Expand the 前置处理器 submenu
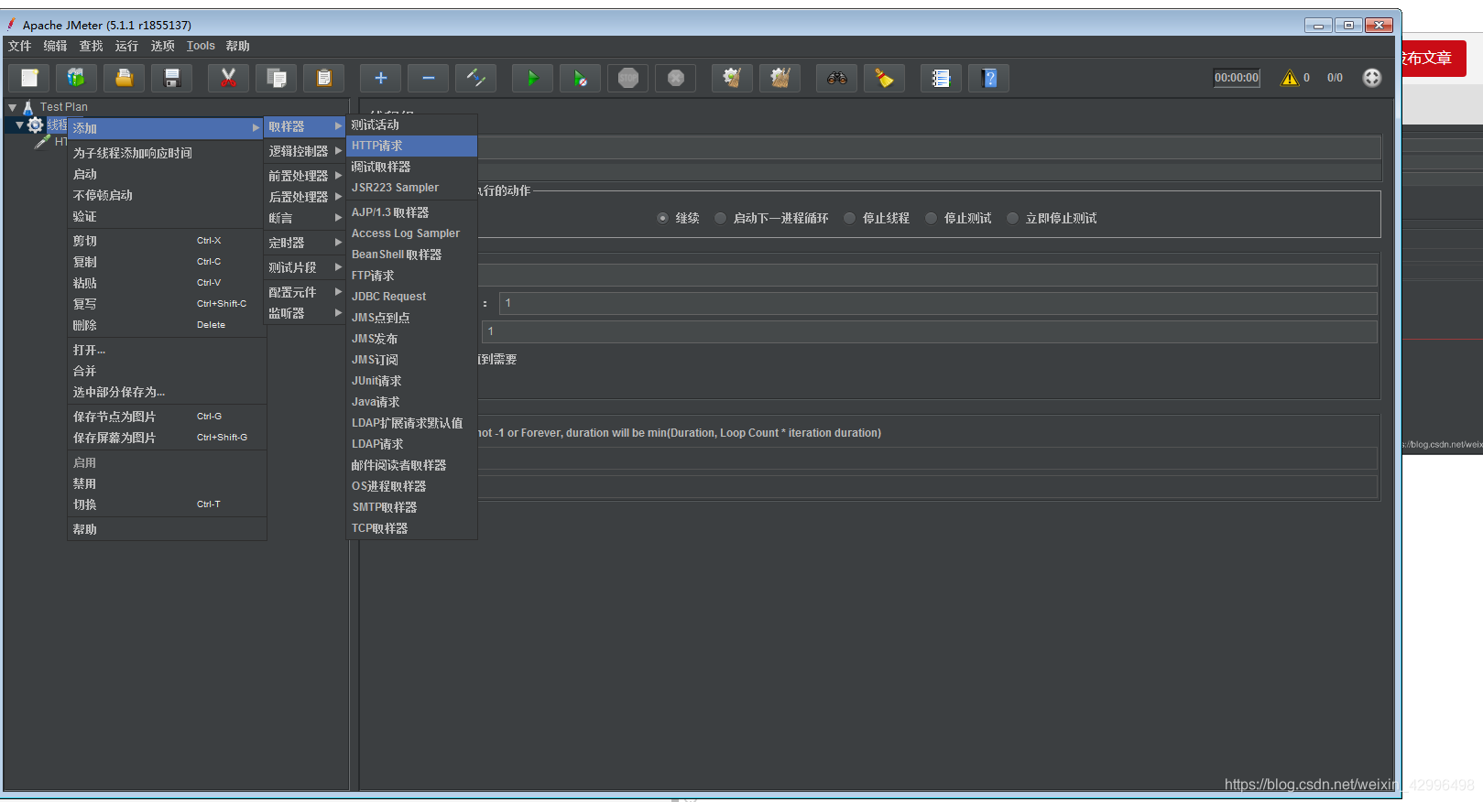Viewport: 1483px width, 802px height. point(305,176)
